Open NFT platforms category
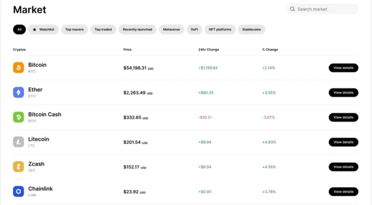Image resolution: width=372 pixels, height=205 pixels. (220, 30)
